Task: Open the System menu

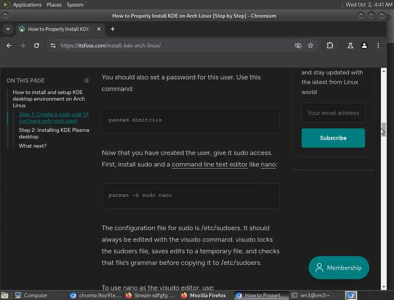Action: [75, 5]
